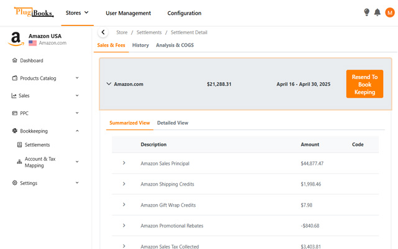The width and height of the screenshot is (398, 249).
Task: Expand the Amazon Sales Principal row
Action: (x=124, y=163)
